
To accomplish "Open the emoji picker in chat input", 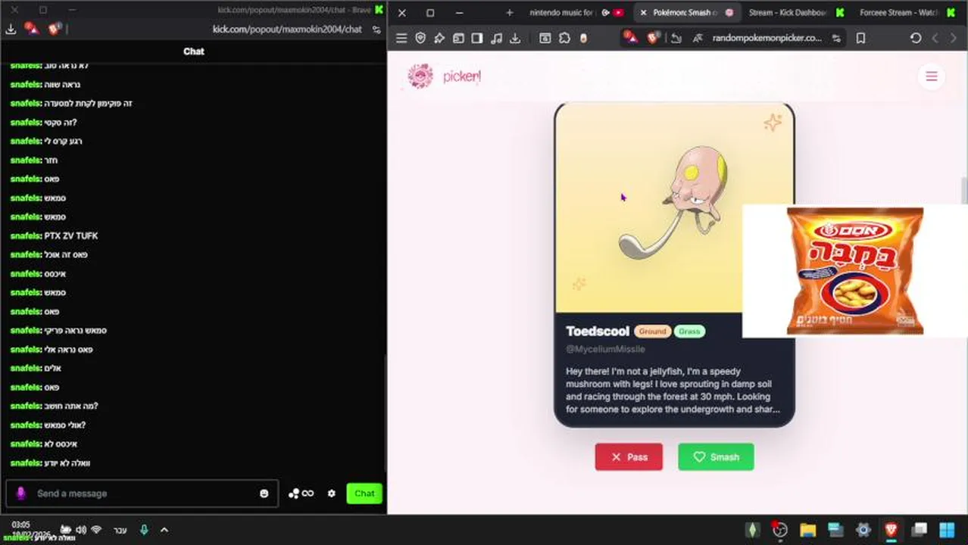I will click(264, 494).
